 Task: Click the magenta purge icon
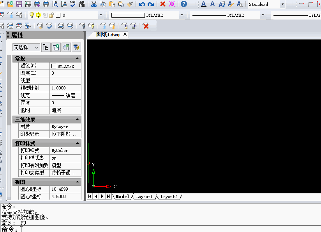point(172,4)
